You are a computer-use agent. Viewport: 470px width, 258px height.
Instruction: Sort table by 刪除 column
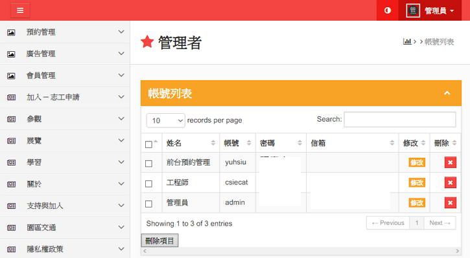(445, 143)
